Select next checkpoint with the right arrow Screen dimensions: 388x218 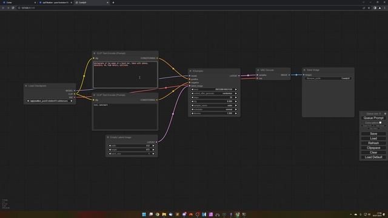[x=72, y=101]
